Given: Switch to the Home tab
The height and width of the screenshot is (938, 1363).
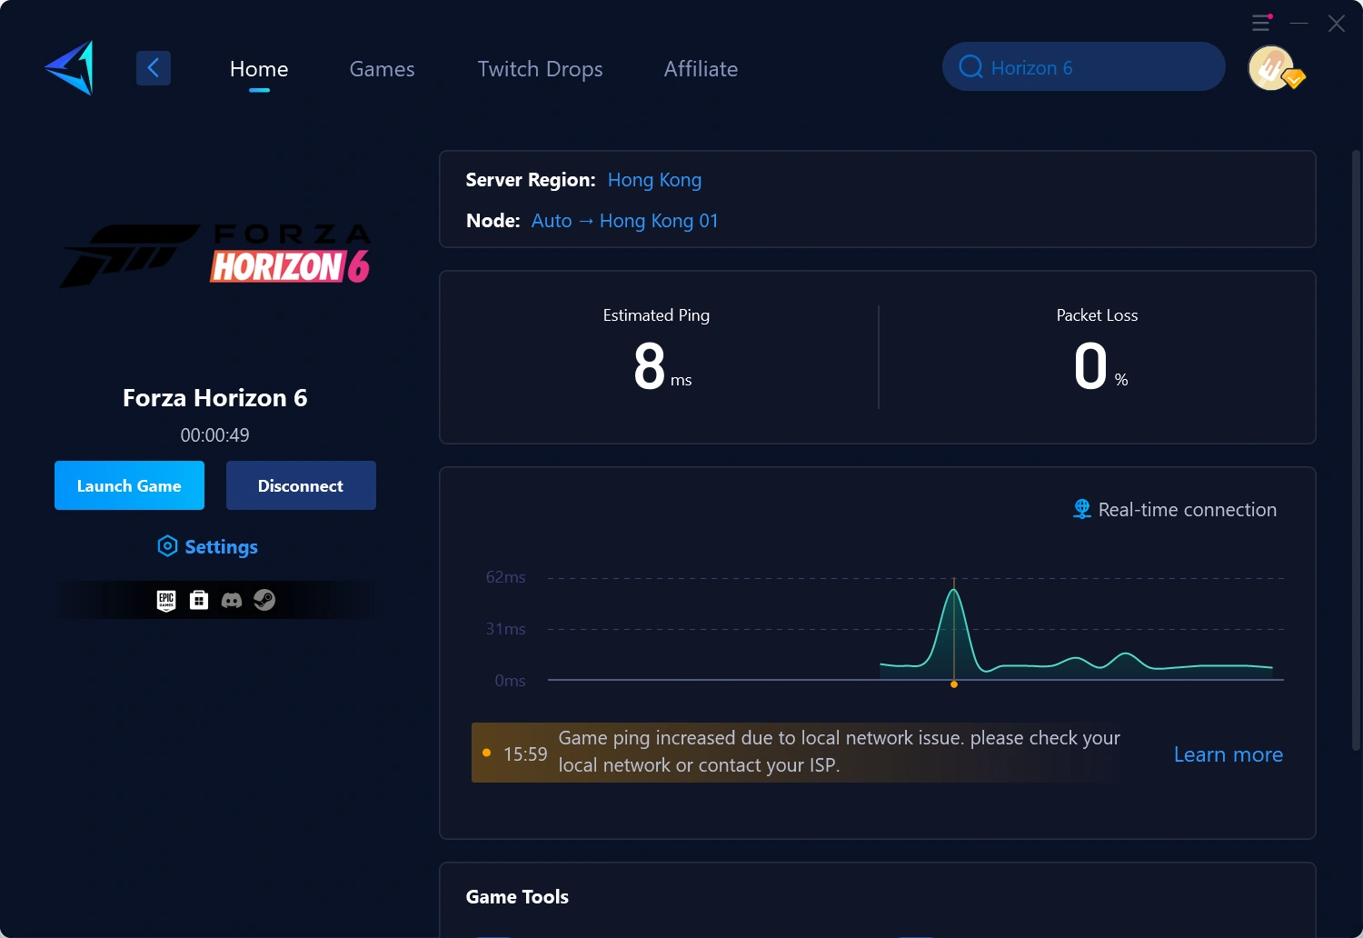Looking at the screenshot, I should pos(259,69).
